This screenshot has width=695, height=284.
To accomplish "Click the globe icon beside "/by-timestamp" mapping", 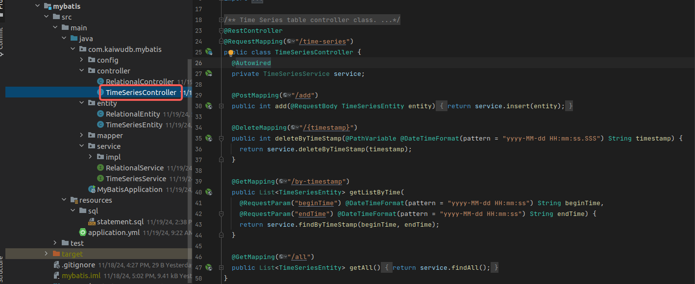I will coord(282,181).
